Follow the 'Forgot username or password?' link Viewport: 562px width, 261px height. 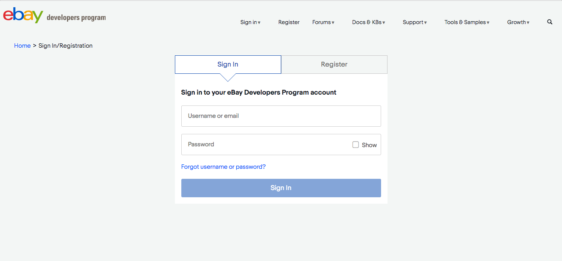pyautogui.click(x=223, y=167)
